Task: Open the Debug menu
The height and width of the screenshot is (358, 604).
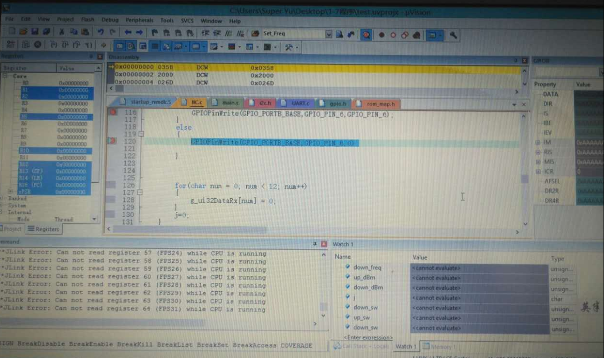Action: point(110,20)
